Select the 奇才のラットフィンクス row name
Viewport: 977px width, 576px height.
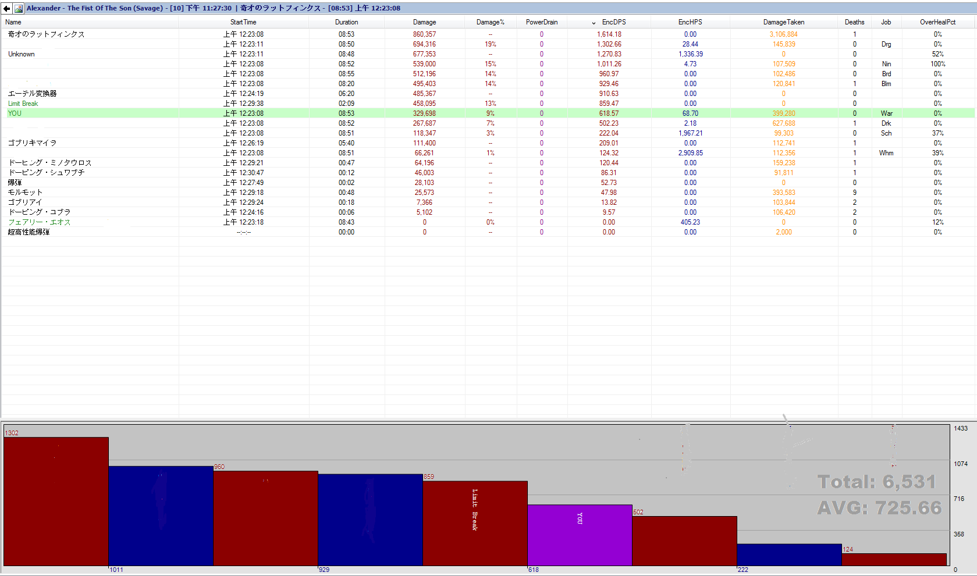[47, 34]
